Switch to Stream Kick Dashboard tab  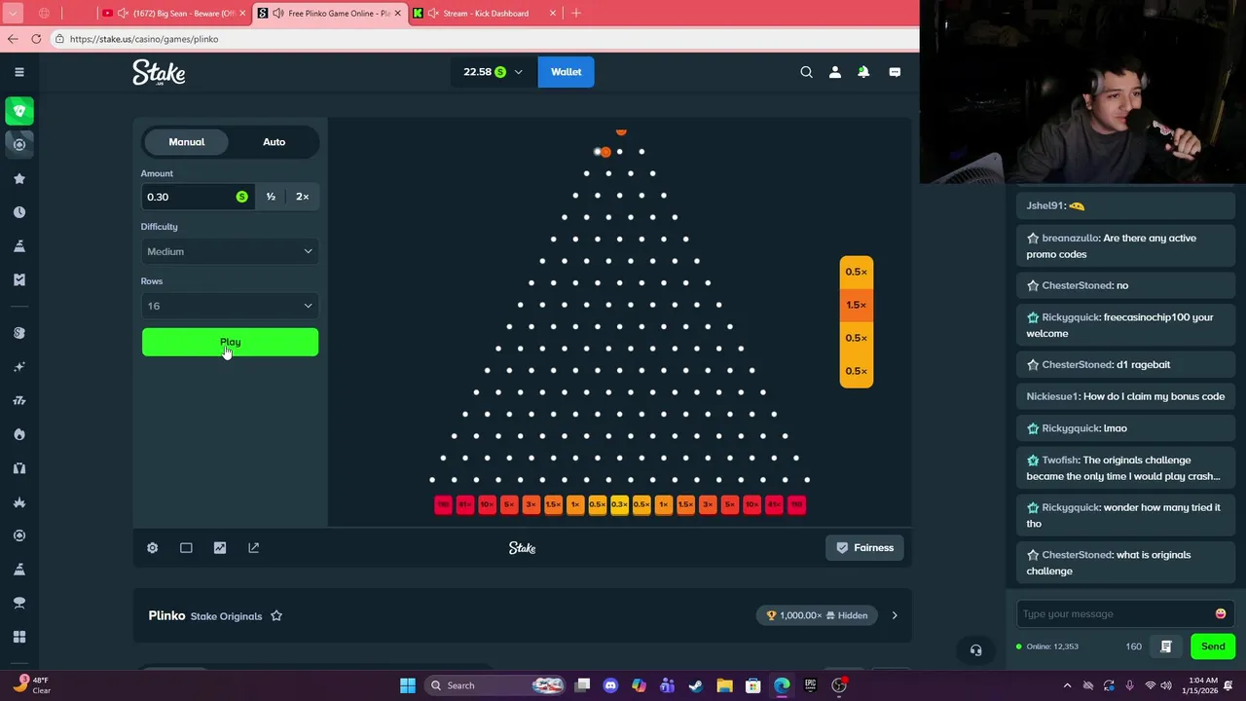click(485, 14)
